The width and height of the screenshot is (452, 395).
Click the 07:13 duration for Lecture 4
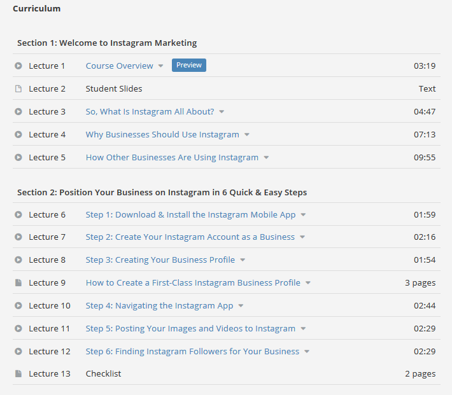click(425, 135)
